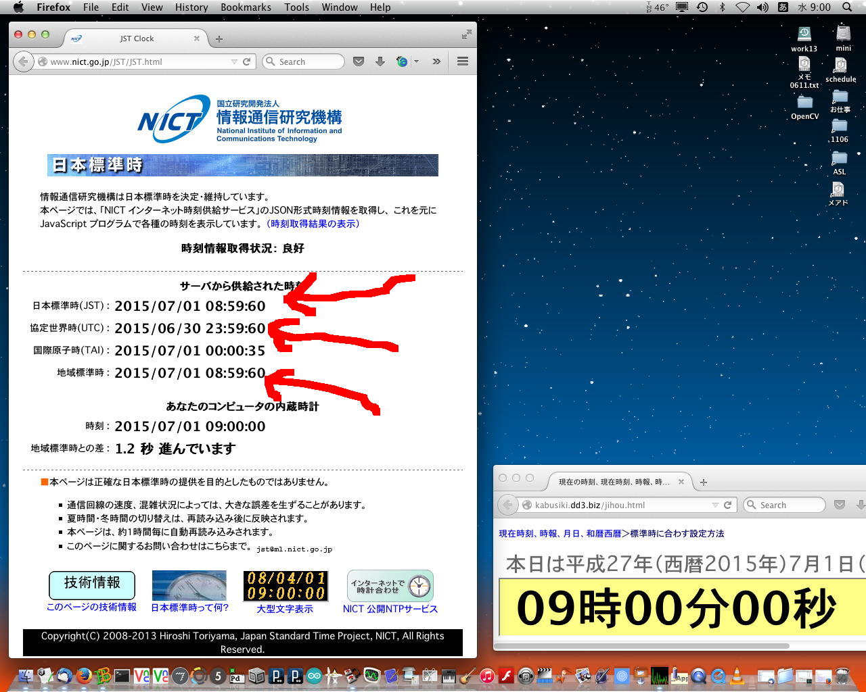Viewport: 866px width, 692px height.
Task: Focus the www.nict.go.jp address bar
Action: [139, 61]
